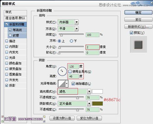Click the 软化 slider handle

pos(59,53)
